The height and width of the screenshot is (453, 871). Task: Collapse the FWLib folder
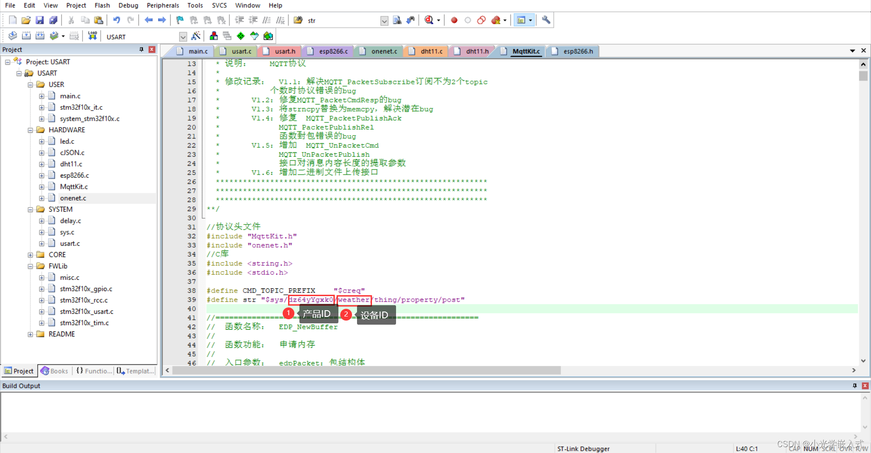(x=30, y=266)
